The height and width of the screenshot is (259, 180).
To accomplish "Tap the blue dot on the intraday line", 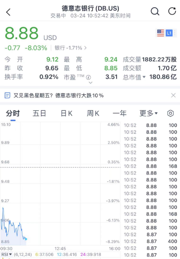I will 26,239.
